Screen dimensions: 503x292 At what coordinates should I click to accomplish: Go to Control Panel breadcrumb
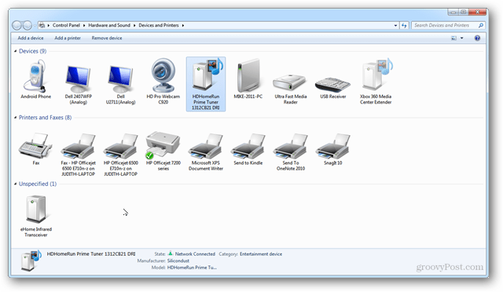pos(66,25)
